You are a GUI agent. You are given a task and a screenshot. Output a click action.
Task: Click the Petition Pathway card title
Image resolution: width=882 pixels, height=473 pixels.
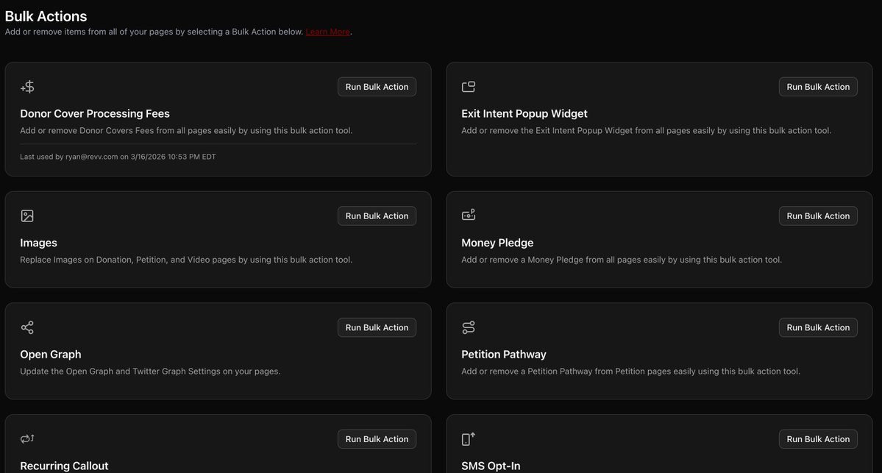[503, 355]
